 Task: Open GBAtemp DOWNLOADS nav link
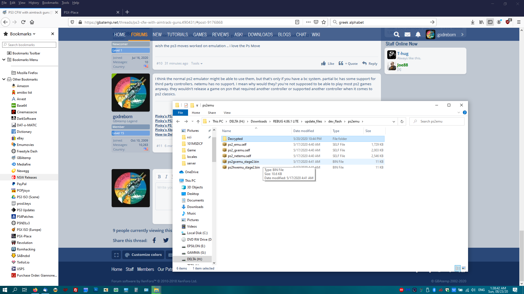coord(260,35)
